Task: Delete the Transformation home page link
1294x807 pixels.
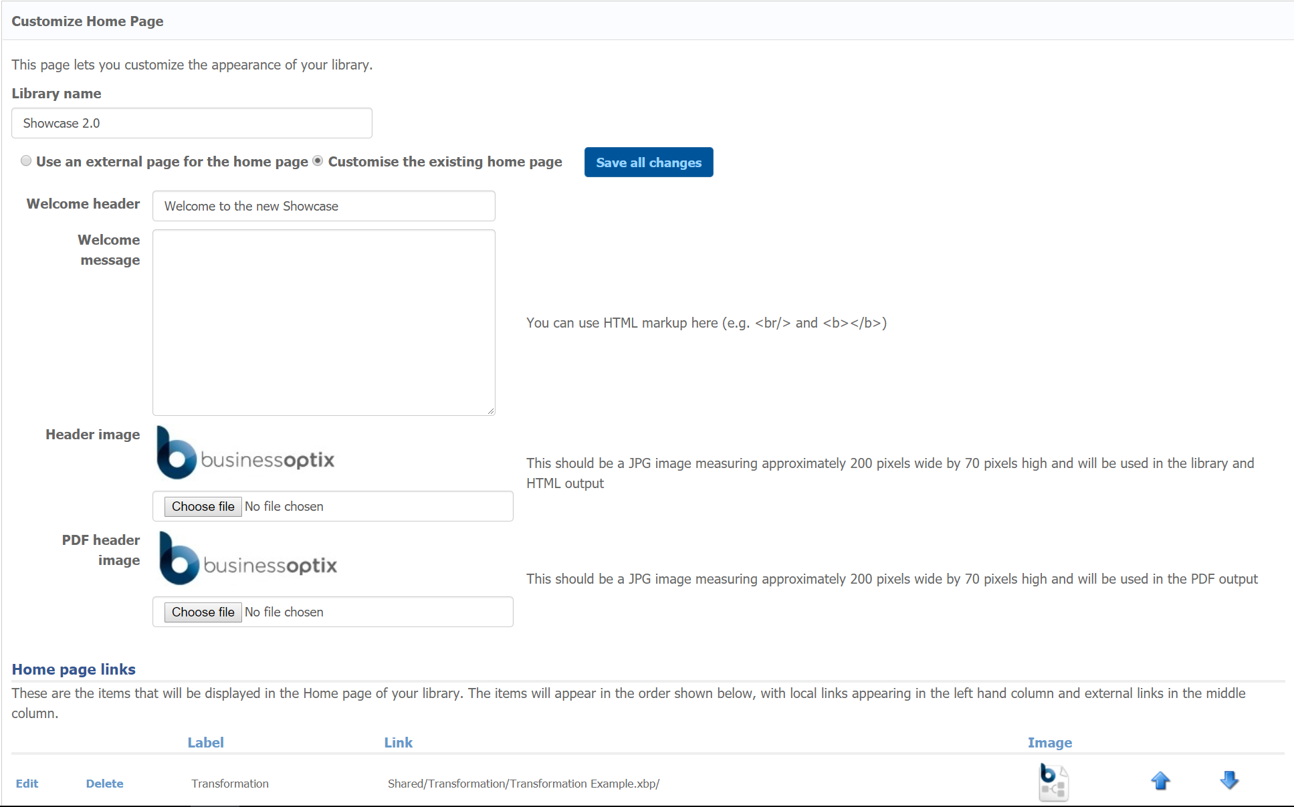Action: (x=104, y=784)
